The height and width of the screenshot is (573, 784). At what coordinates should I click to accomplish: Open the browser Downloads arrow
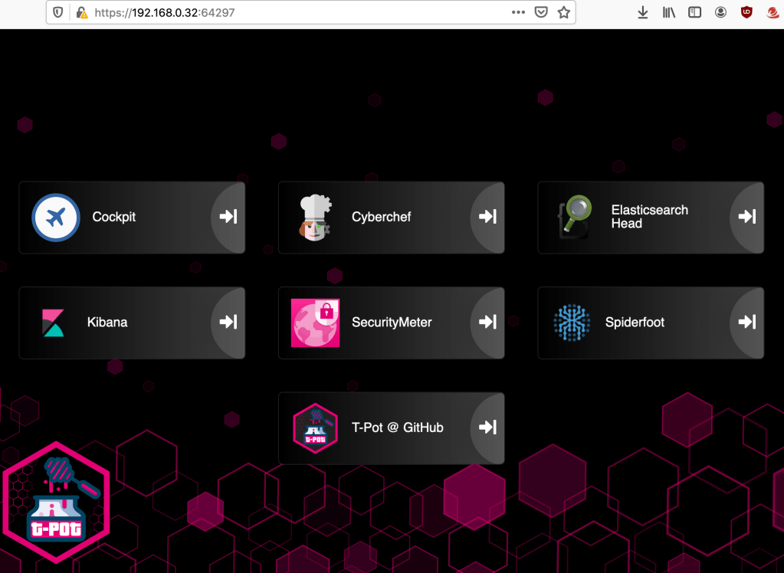[x=643, y=13]
